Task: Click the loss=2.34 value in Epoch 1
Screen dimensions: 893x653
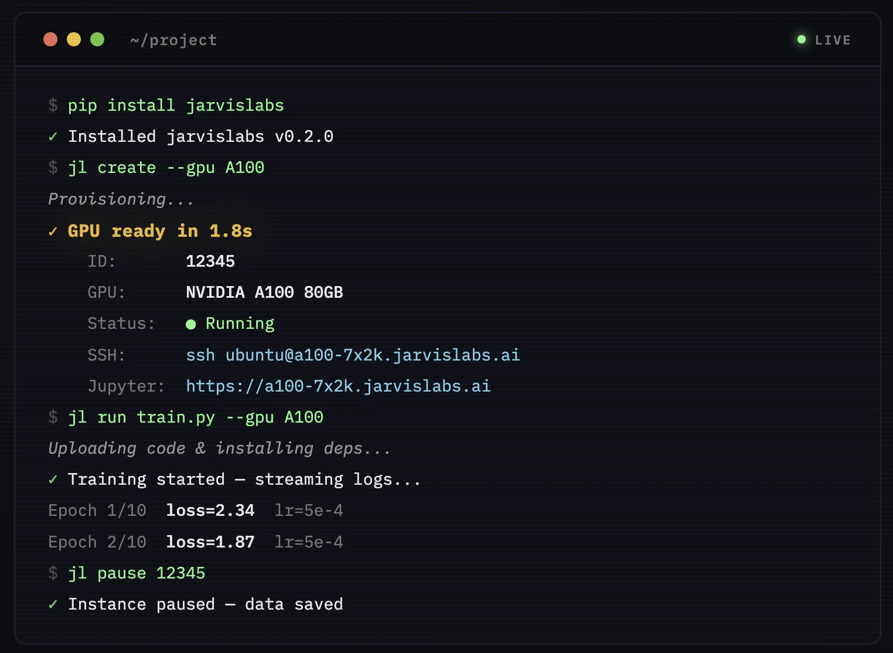Action: [x=210, y=510]
